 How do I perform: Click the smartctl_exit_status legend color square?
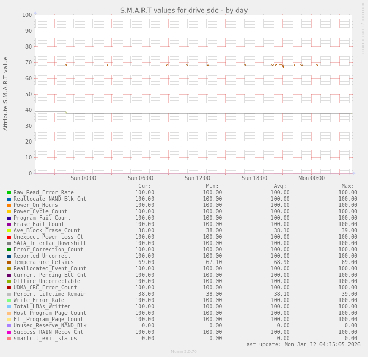pos(9,339)
